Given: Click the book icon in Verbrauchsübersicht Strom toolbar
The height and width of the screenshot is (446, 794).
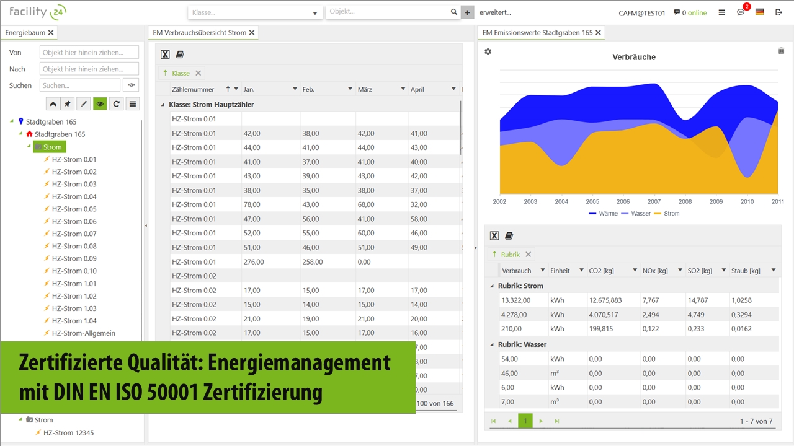Looking at the screenshot, I should 180,55.
